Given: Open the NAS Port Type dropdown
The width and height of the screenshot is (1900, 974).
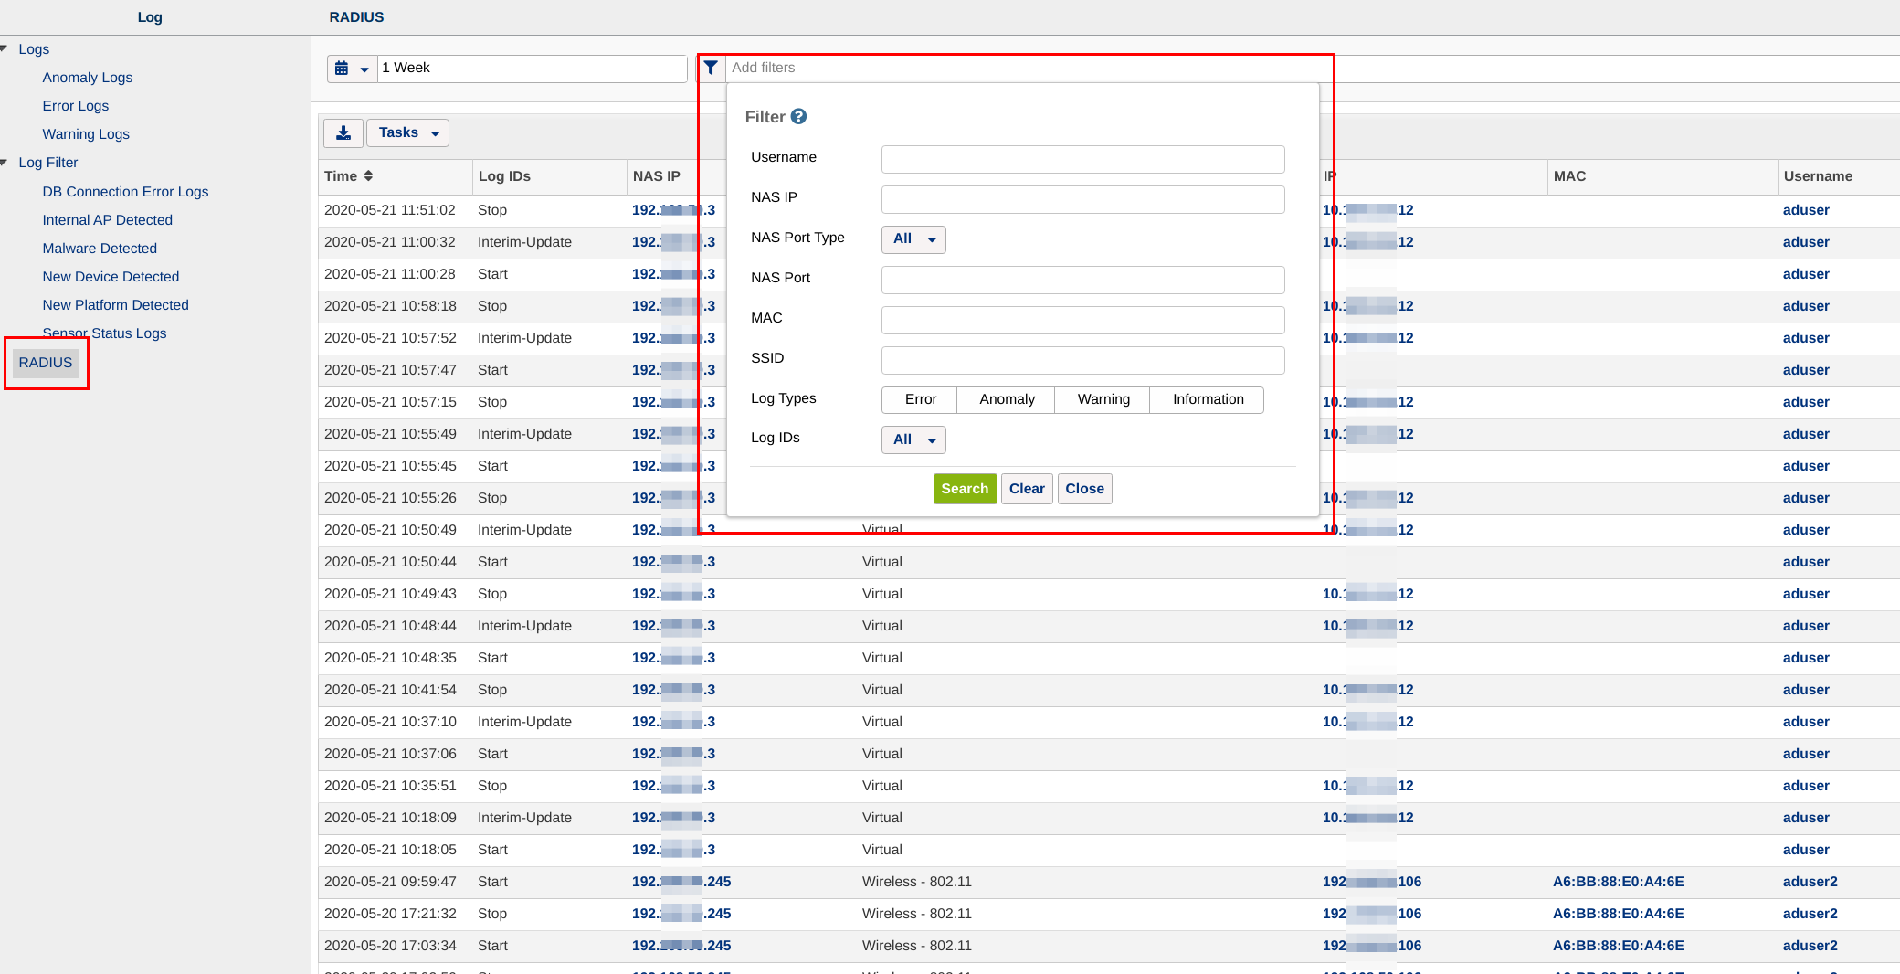Looking at the screenshot, I should 913,239.
